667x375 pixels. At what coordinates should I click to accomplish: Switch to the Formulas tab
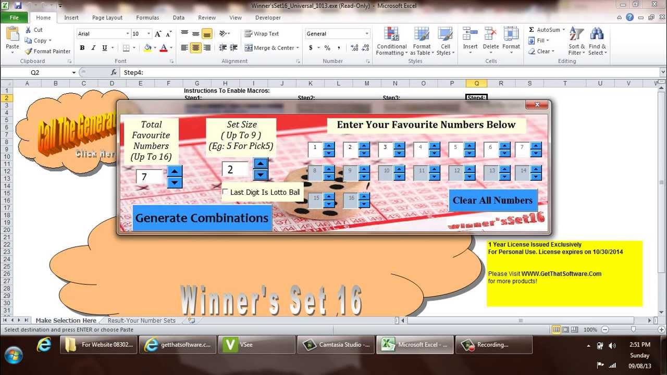pos(147,18)
